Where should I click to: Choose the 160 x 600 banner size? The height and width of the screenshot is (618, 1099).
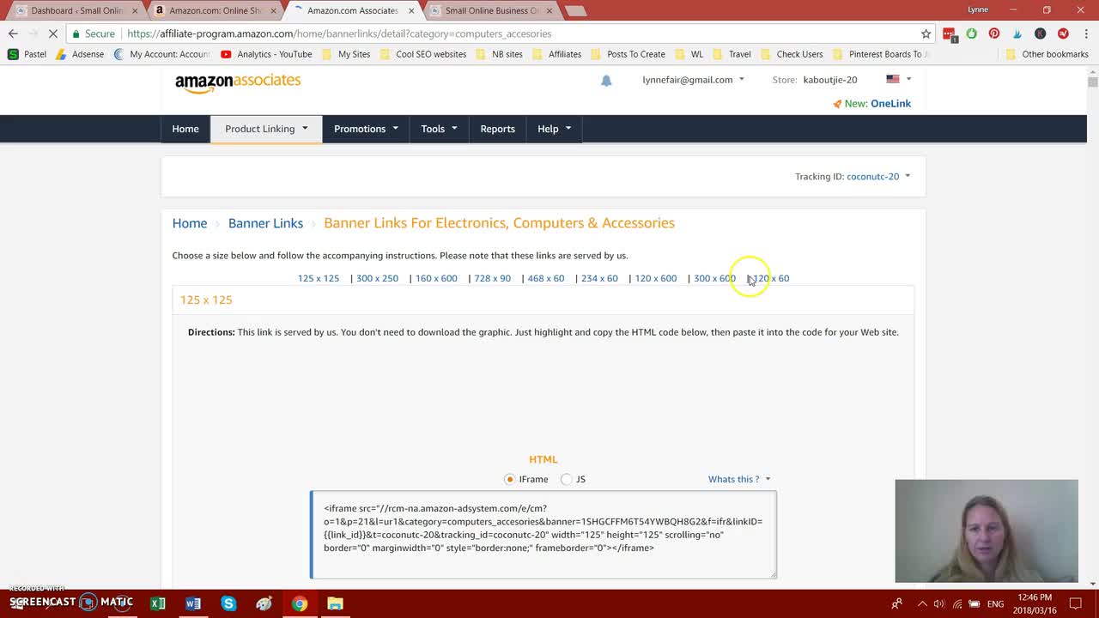[436, 278]
